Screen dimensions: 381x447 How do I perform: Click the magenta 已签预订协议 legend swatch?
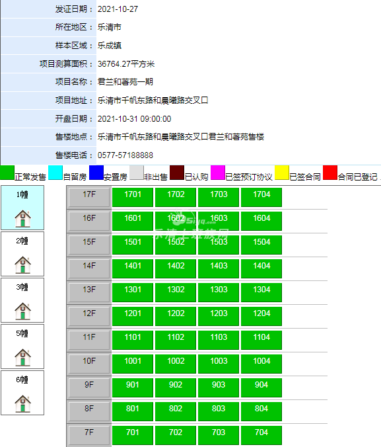(x=218, y=173)
